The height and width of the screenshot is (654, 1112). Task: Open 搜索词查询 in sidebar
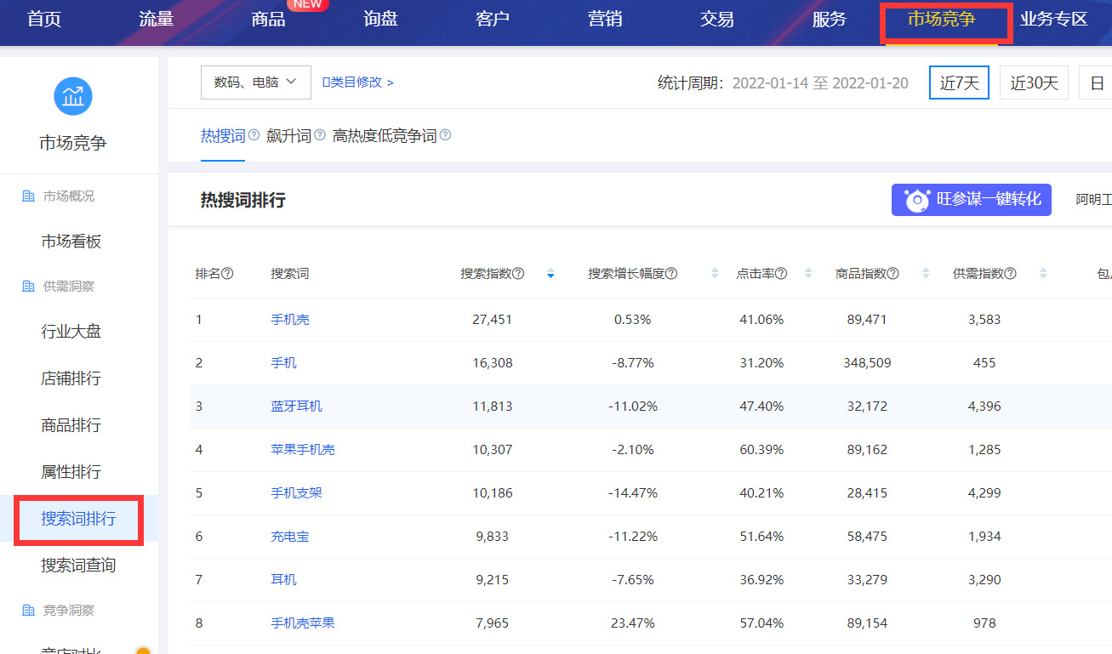tap(78, 566)
